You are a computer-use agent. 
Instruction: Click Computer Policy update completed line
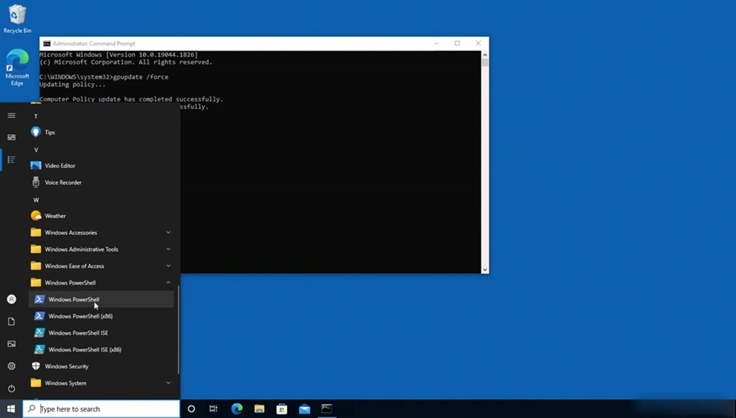131,99
